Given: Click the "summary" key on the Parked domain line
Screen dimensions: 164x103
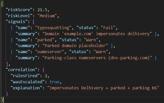Looking at the screenshot, I should point(26,46).
